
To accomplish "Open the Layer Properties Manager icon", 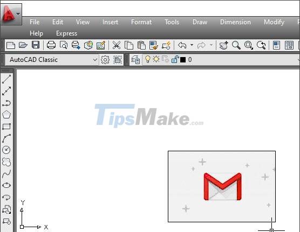I will click(x=135, y=60).
